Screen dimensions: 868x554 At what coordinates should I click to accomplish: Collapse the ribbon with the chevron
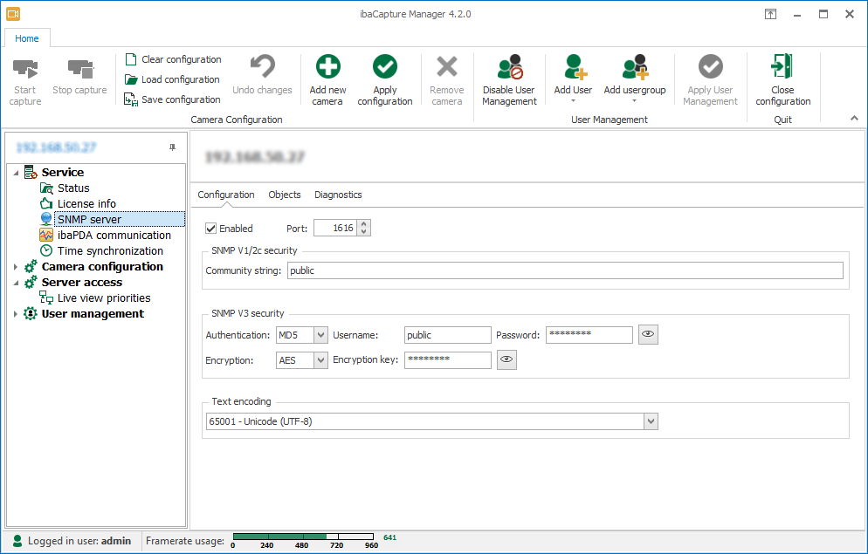click(854, 118)
